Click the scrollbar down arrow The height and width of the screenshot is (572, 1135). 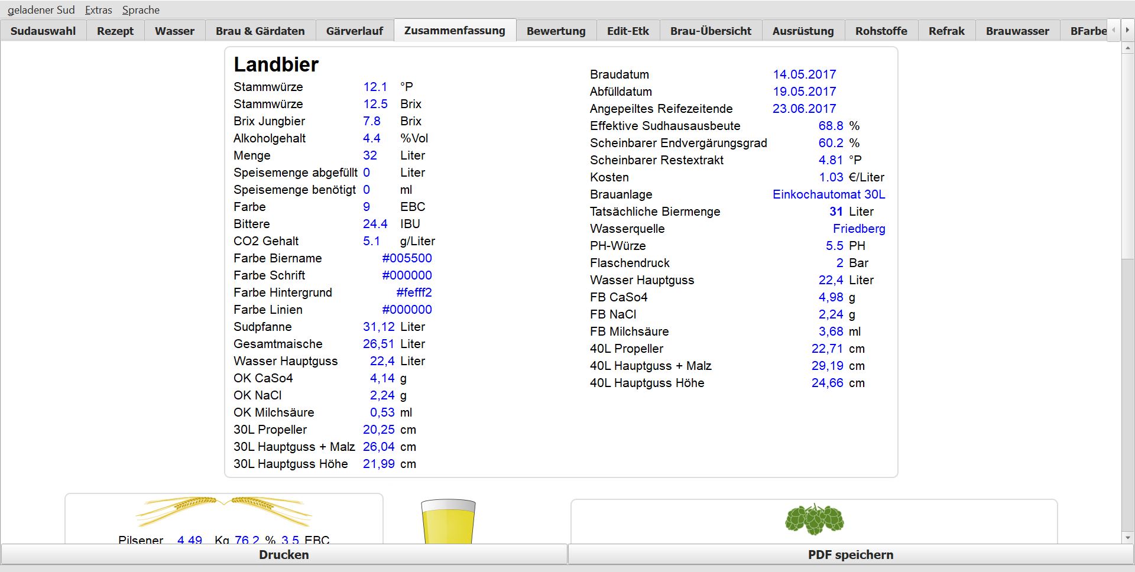coord(1127,538)
